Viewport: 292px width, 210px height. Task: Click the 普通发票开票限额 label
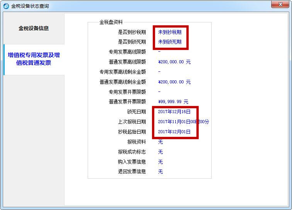[x=127, y=102]
